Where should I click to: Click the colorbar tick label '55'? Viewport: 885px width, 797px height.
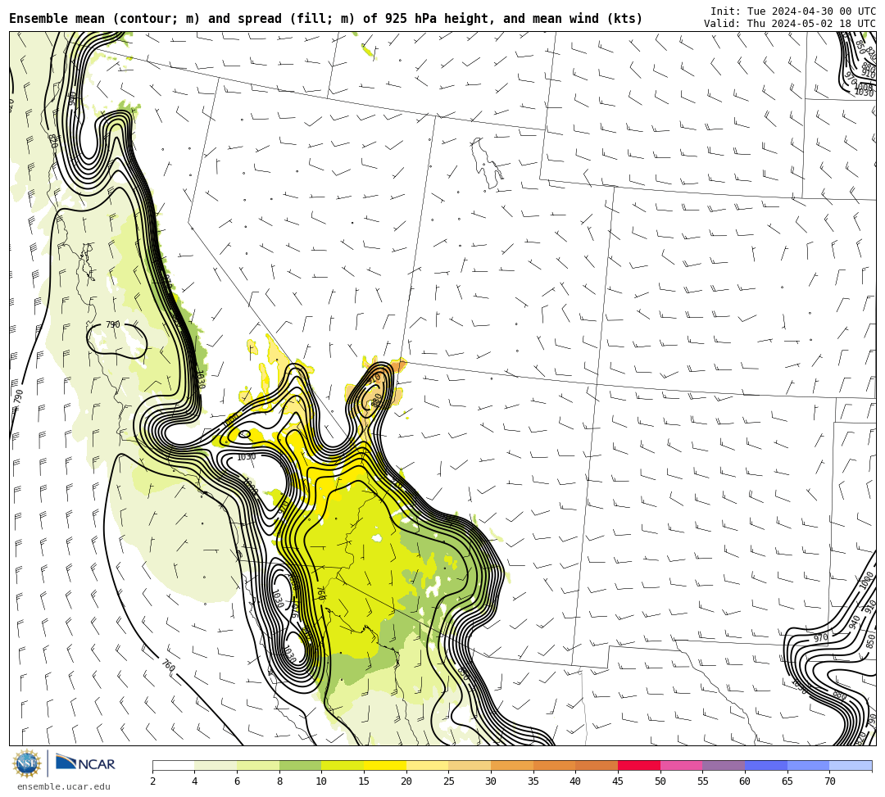click(x=703, y=781)
